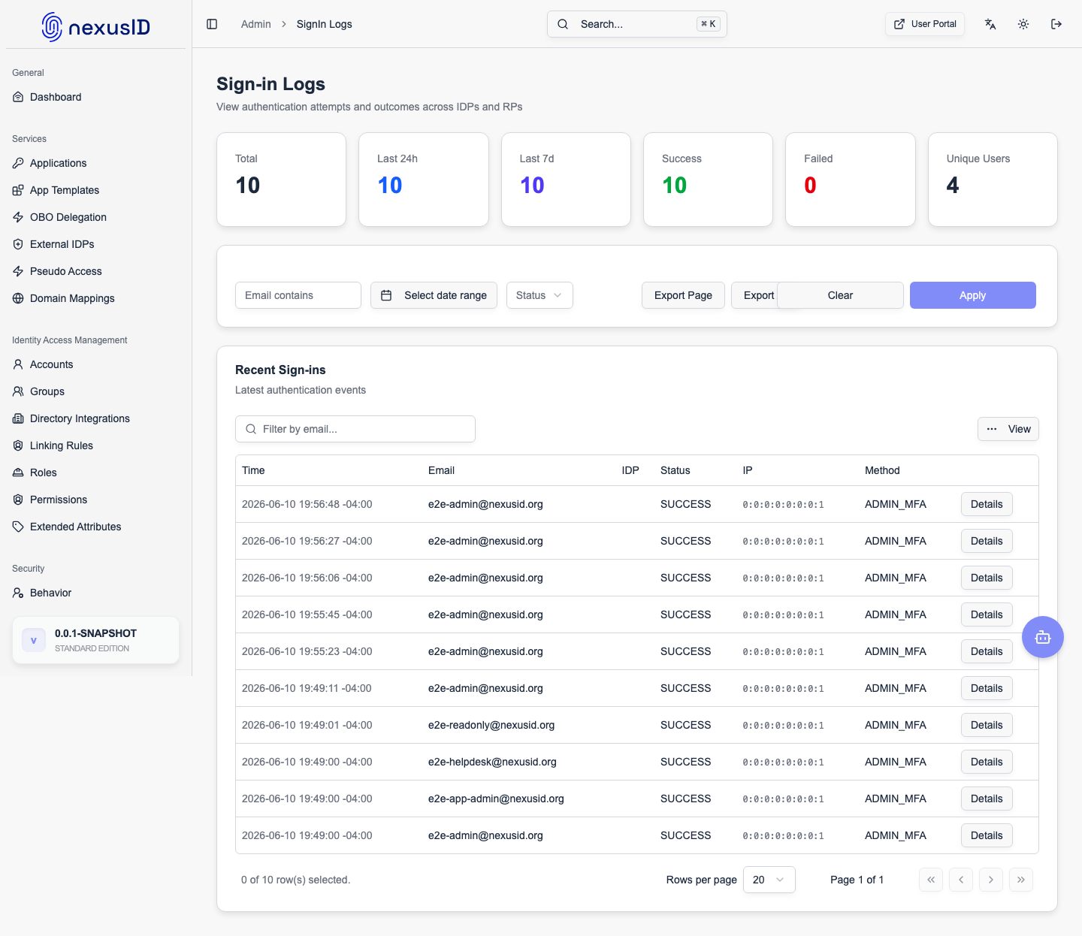Open the Dashboard sidebar item
Viewport: 1082px width, 936px height.
[56, 97]
